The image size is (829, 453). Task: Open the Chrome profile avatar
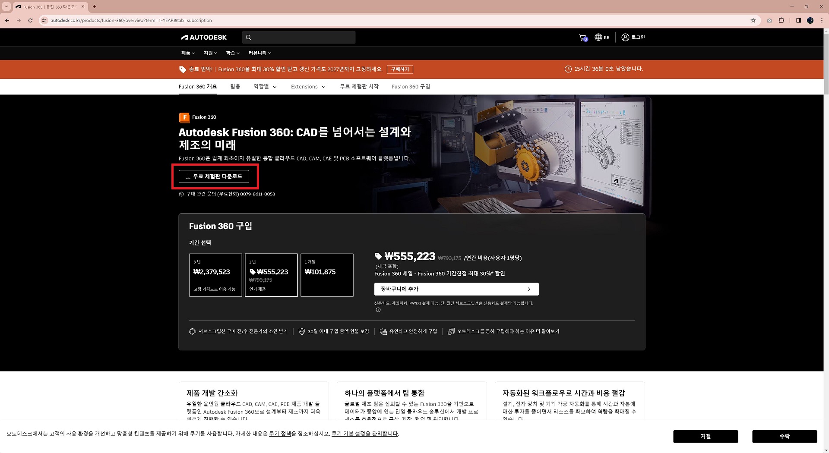(x=810, y=20)
